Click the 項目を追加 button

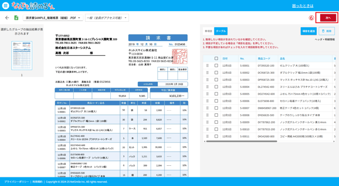(x=309, y=31)
